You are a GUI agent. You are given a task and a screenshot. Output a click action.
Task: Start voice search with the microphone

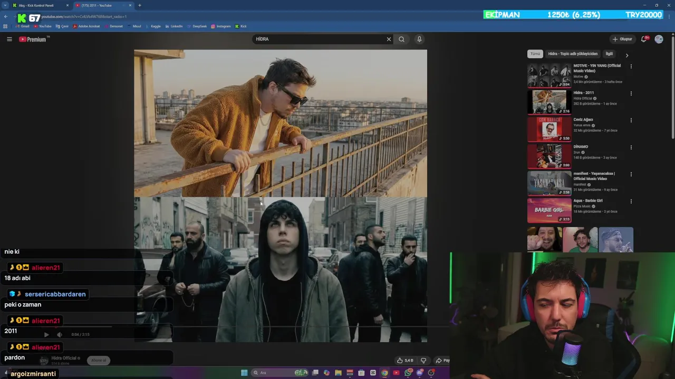[x=419, y=39]
